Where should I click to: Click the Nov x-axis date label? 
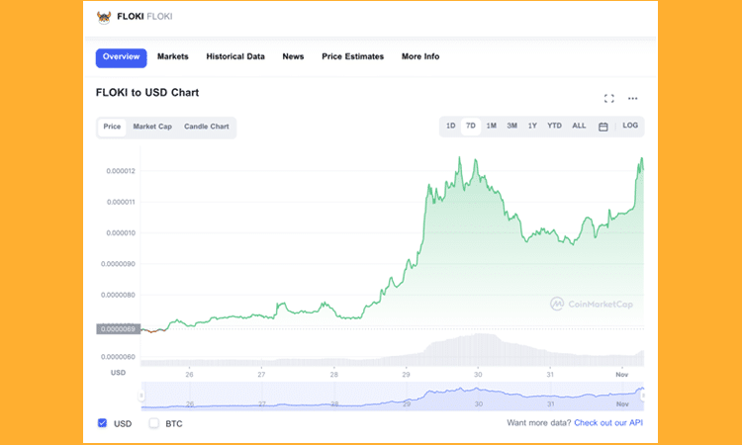(x=622, y=375)
